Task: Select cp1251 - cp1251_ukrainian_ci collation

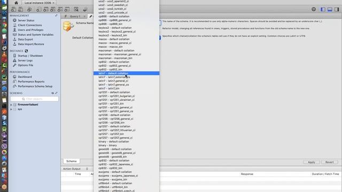Action: click(x=127, y=100)
